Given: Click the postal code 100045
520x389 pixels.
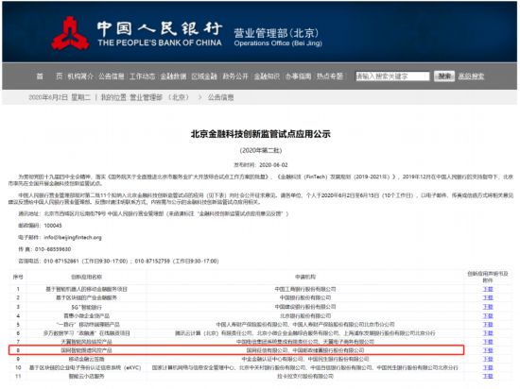Looking at the screenshot, I should 53,226.
